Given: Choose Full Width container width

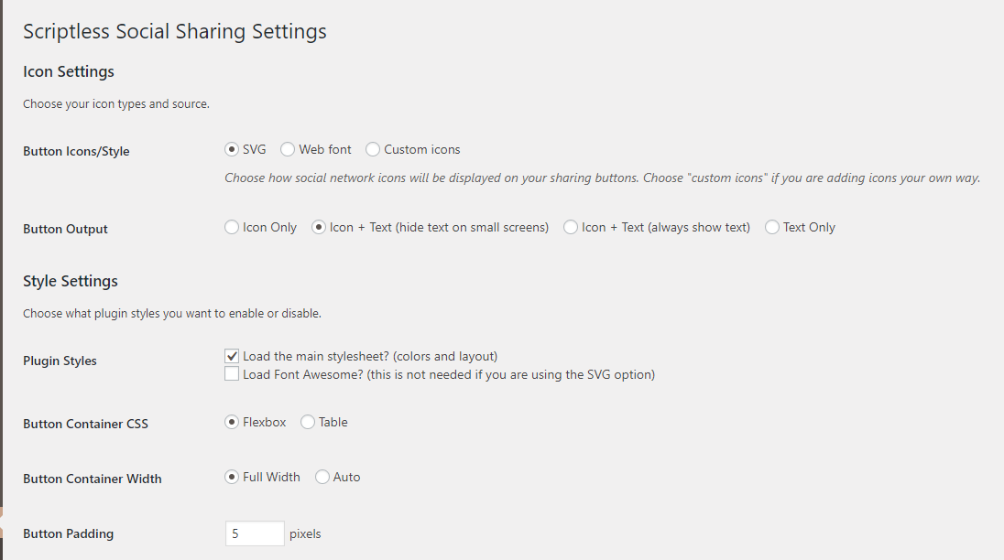Looking at the screenshot, I should click(232, 478).
